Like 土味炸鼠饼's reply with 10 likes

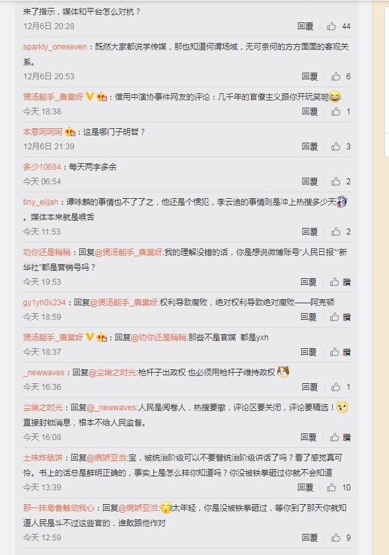[332, 488]
